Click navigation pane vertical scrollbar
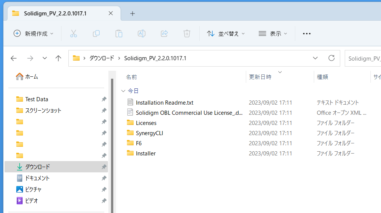The height and width of the screenshot is (213, 381). [112, 145]
